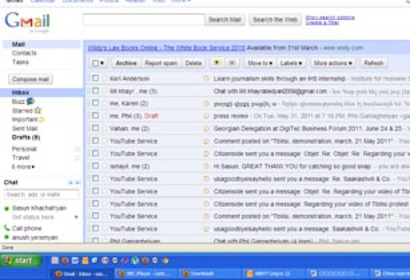Open the Labels dropdown
Screen dimensions: 410x280
tap(291, 63)
